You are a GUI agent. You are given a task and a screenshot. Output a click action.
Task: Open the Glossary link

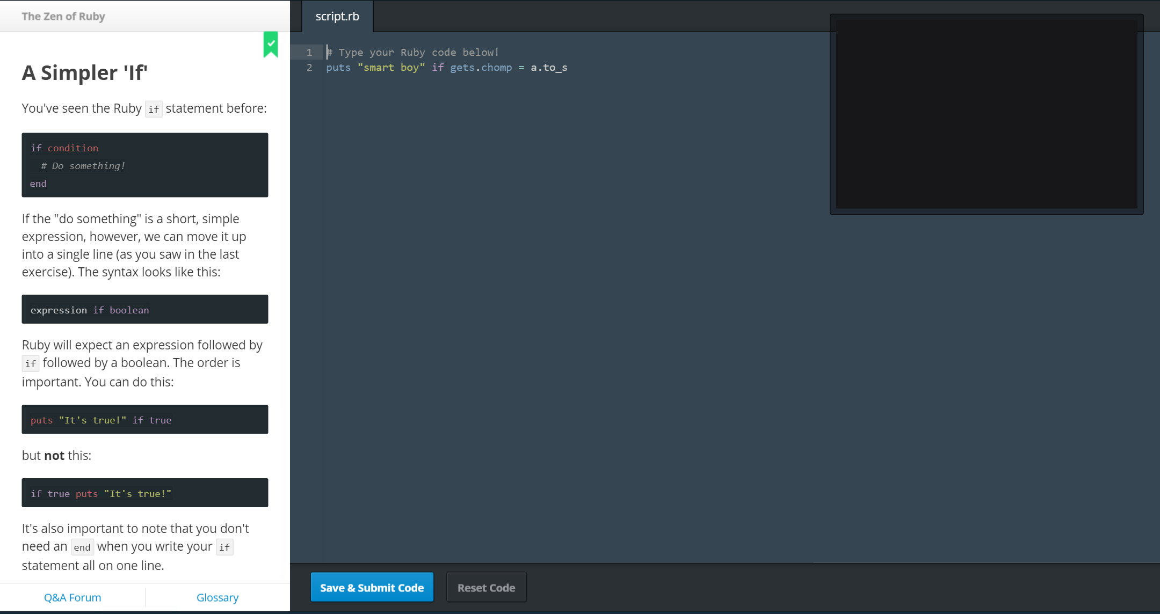pos(217,597)
